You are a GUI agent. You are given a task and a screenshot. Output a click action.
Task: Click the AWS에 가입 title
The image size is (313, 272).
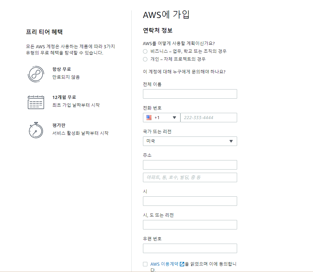(x=166, y=14)
